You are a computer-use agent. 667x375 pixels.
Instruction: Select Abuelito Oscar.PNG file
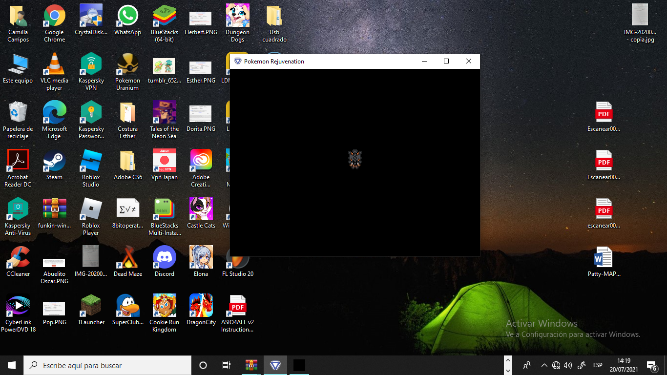(x=54, y=264)
